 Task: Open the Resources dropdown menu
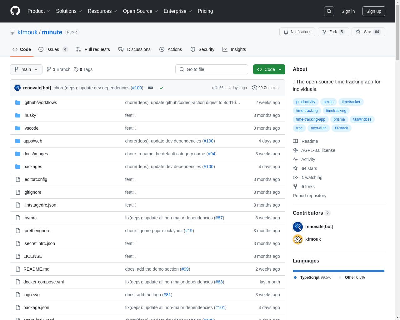102,11
